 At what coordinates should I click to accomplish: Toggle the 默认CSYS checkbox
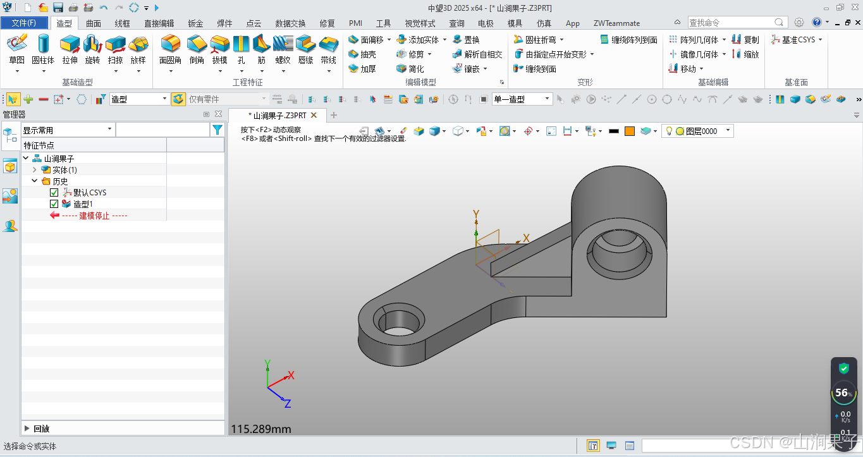click(x=54, y=193)
